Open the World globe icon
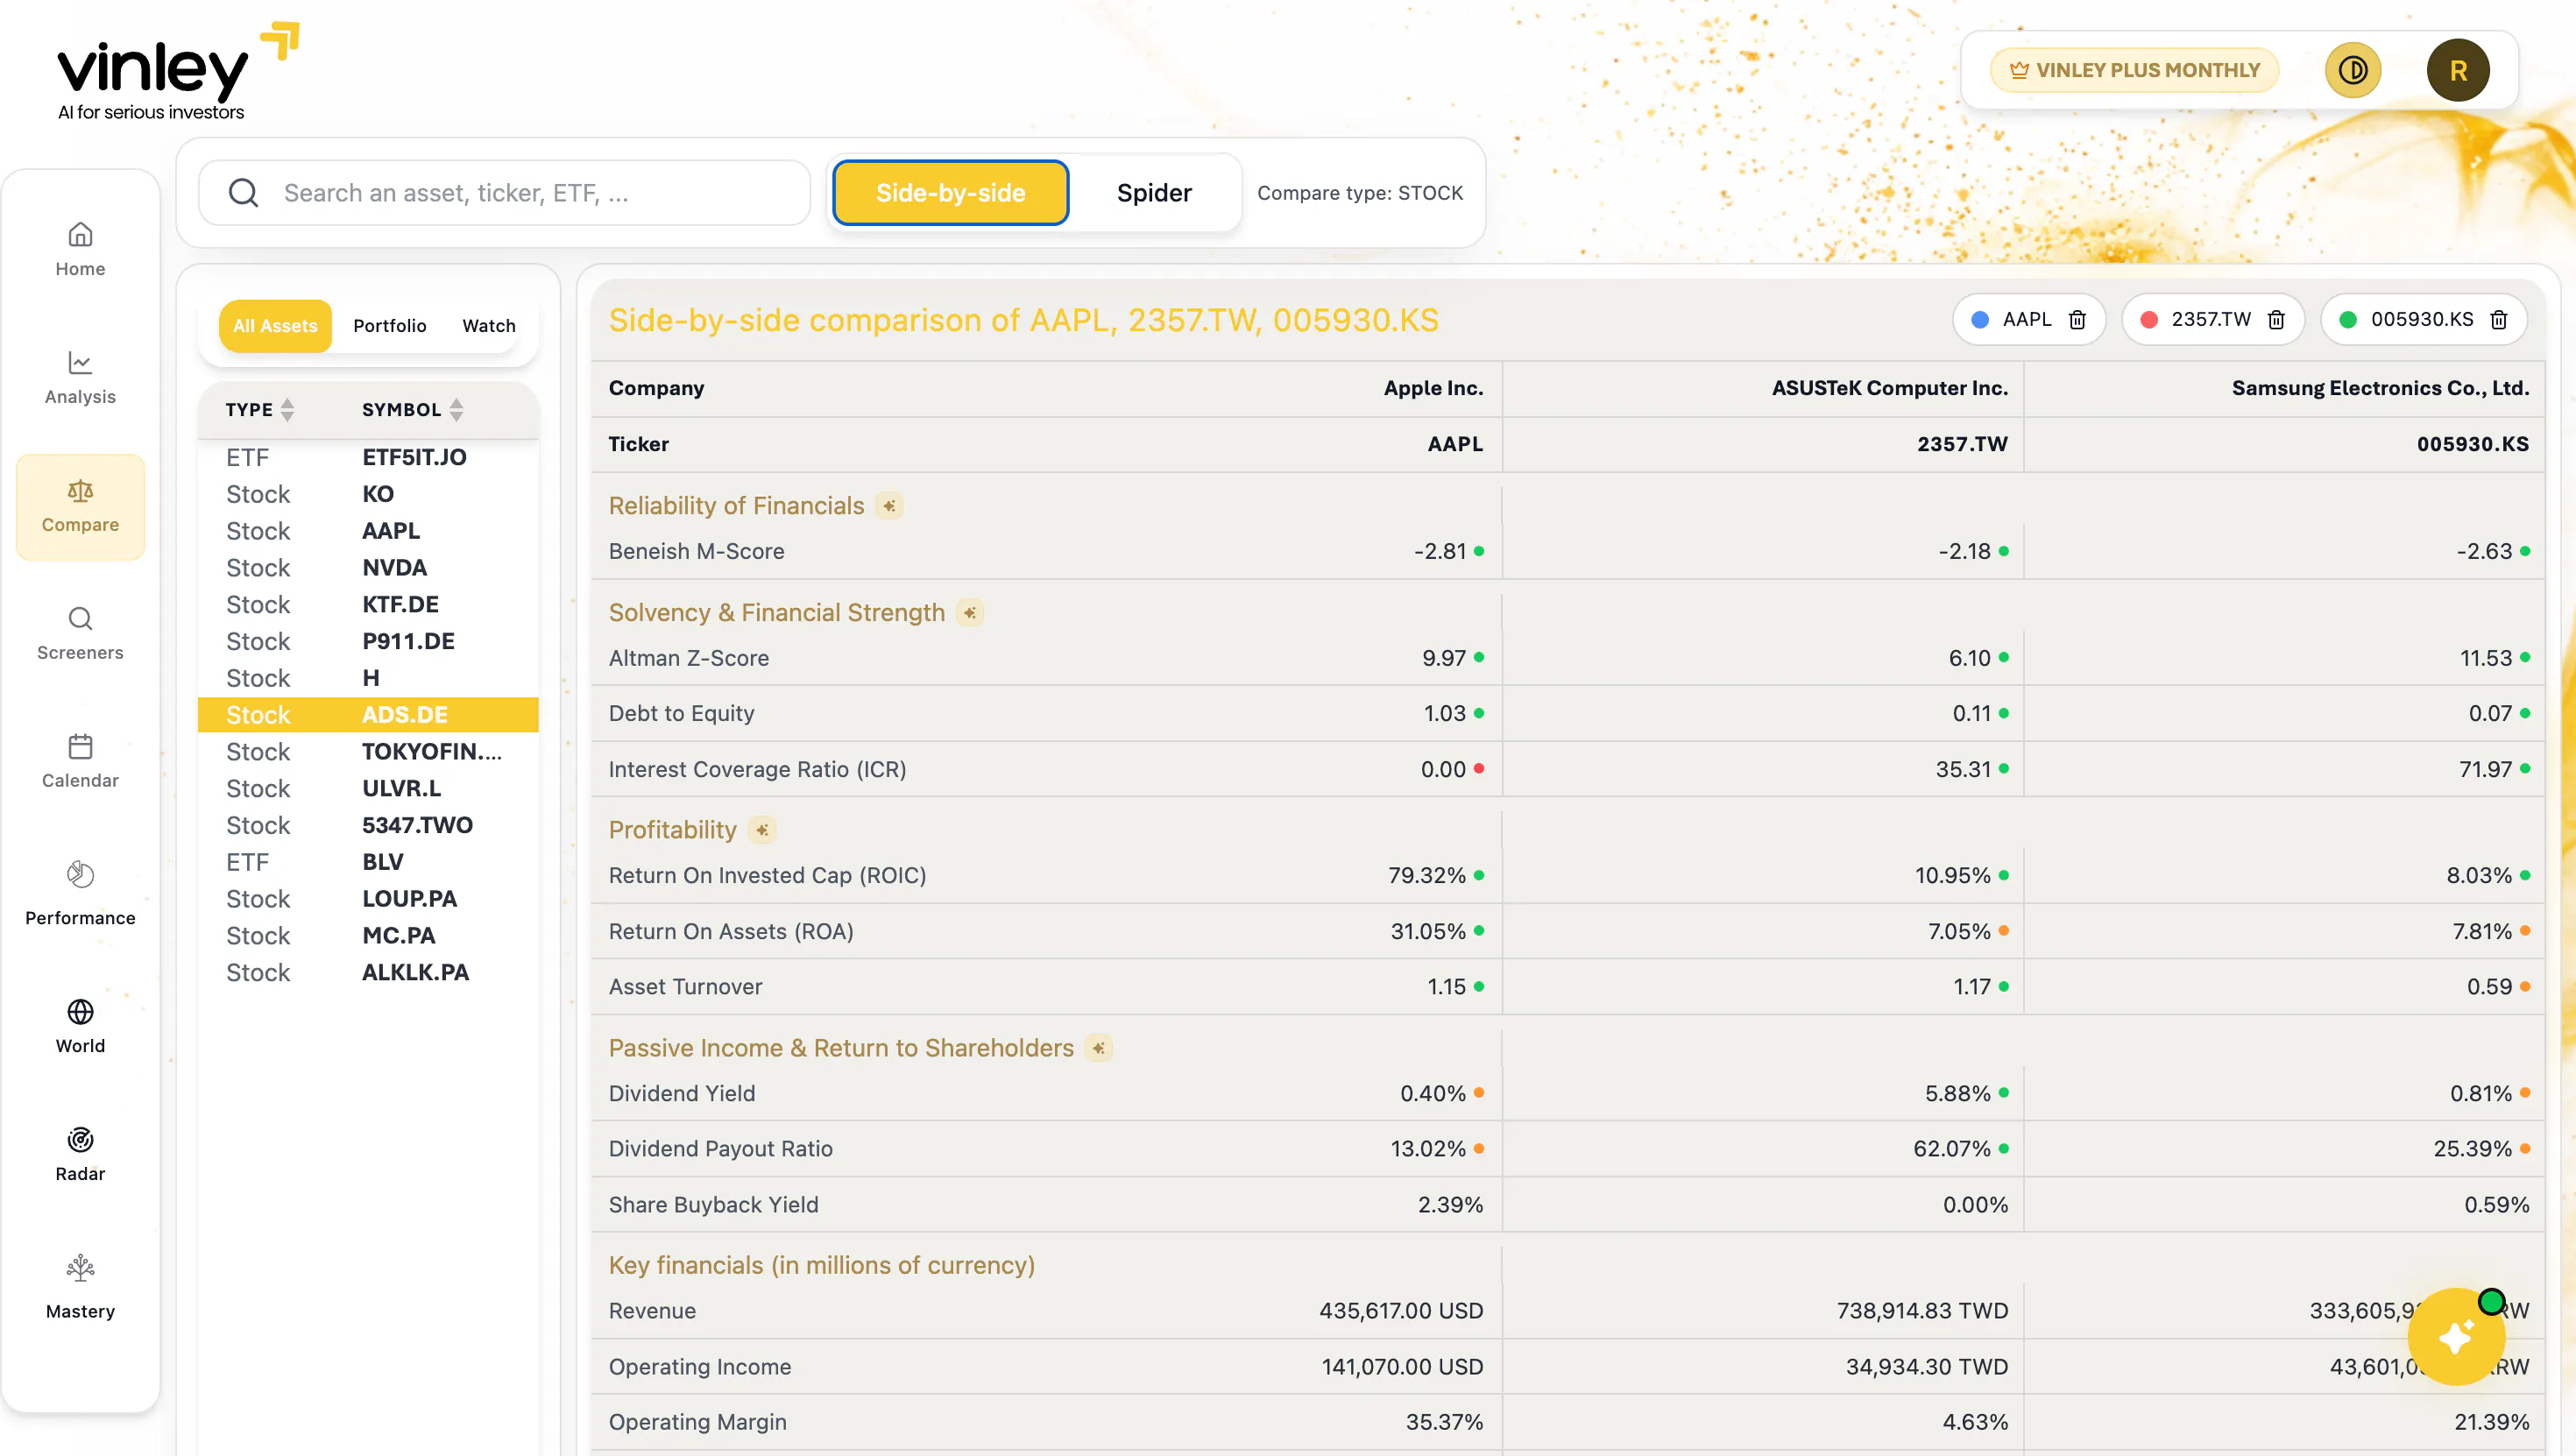 pos(80,1012)
